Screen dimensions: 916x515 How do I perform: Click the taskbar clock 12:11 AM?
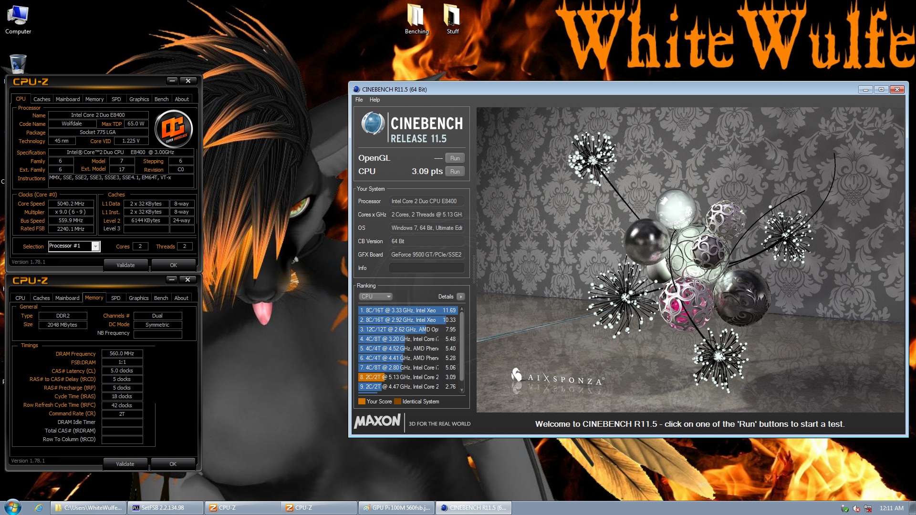[891, 508]
